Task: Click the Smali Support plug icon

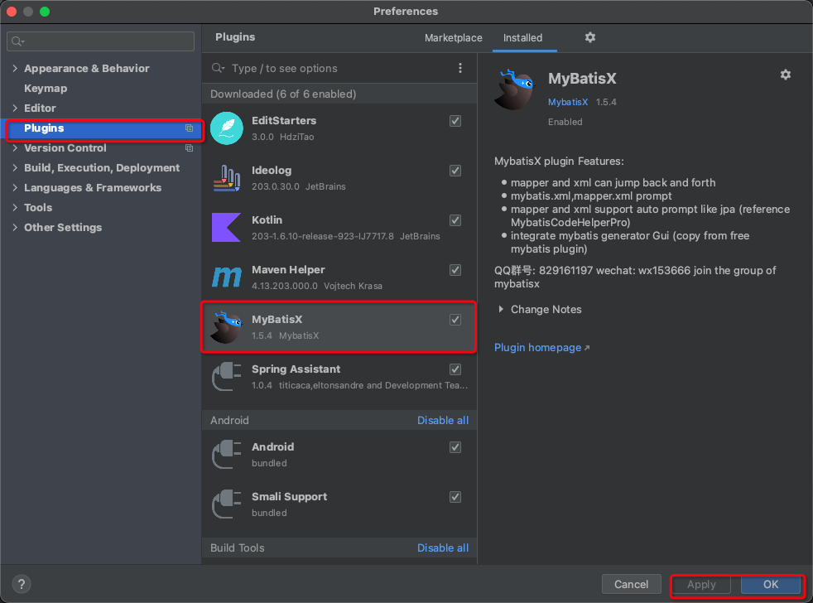Action: tap(227, 504)
